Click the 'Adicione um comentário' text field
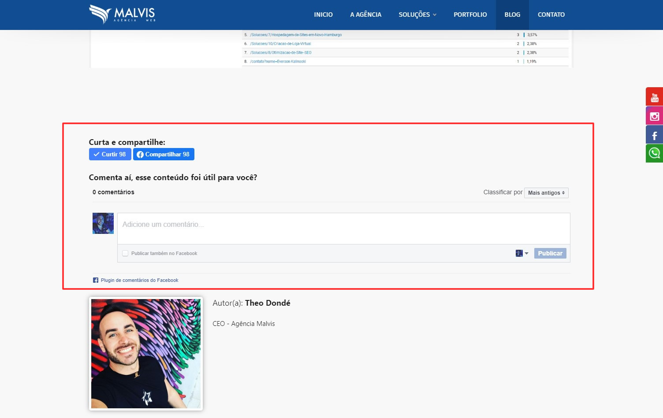The image size is (663, 418). (343, 229)
